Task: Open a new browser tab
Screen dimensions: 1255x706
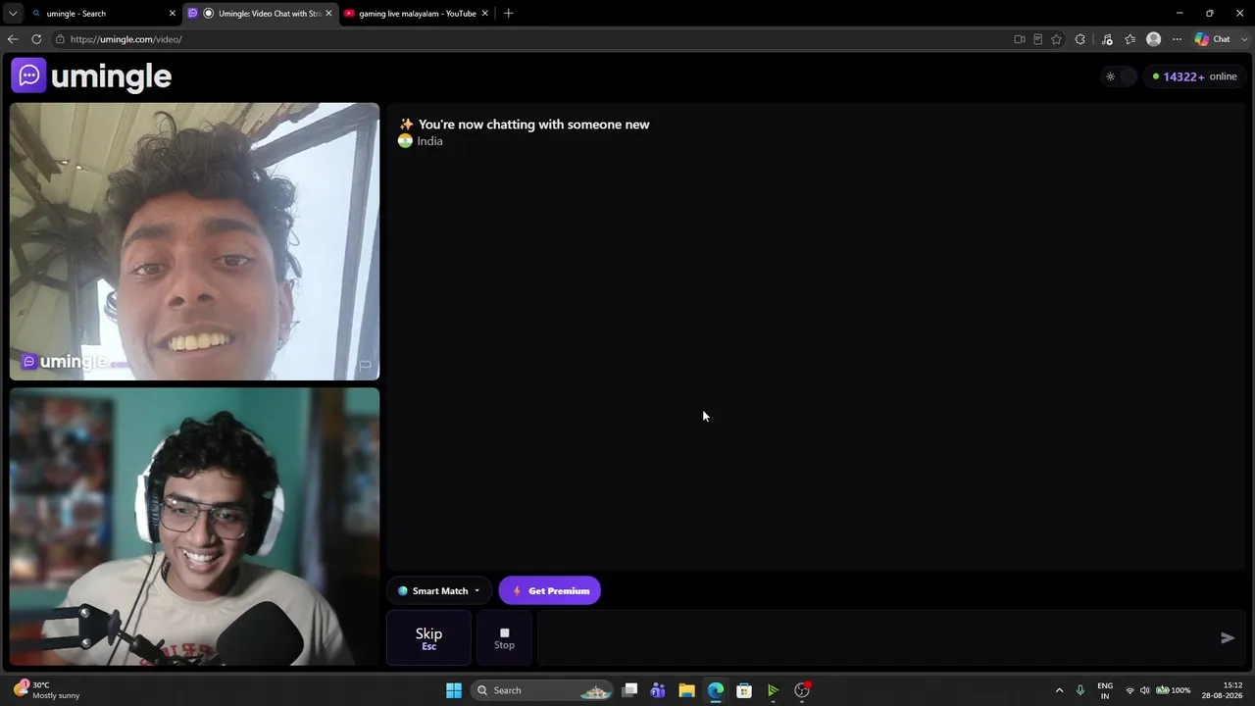Action: [x=508, y=14]
